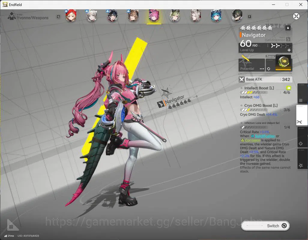Click the 21ms network latency indicator

[9, 236]
